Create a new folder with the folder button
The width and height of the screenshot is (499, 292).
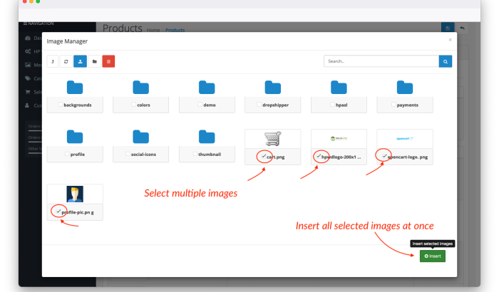(x=95, y=61)
